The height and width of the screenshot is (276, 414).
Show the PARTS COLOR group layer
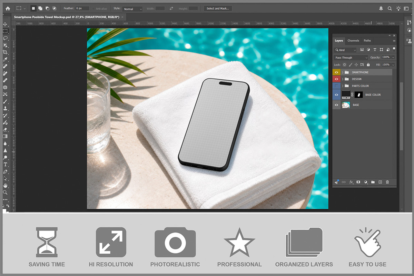pyautogui.click(x=336, y=86)
